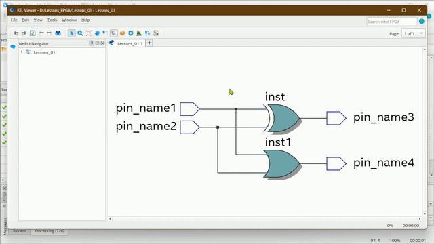The height and width of the screenshot is (244, 434).
Task: Click the teal globe search icon
Action: tap(422, 21)
